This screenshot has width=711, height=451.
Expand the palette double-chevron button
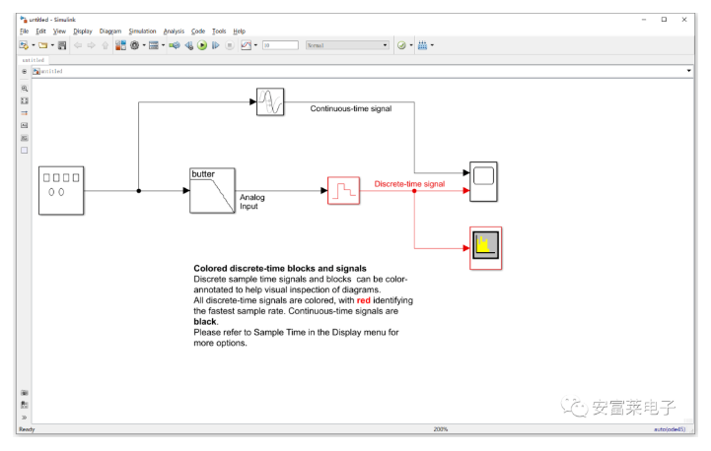tap(25, 418)
